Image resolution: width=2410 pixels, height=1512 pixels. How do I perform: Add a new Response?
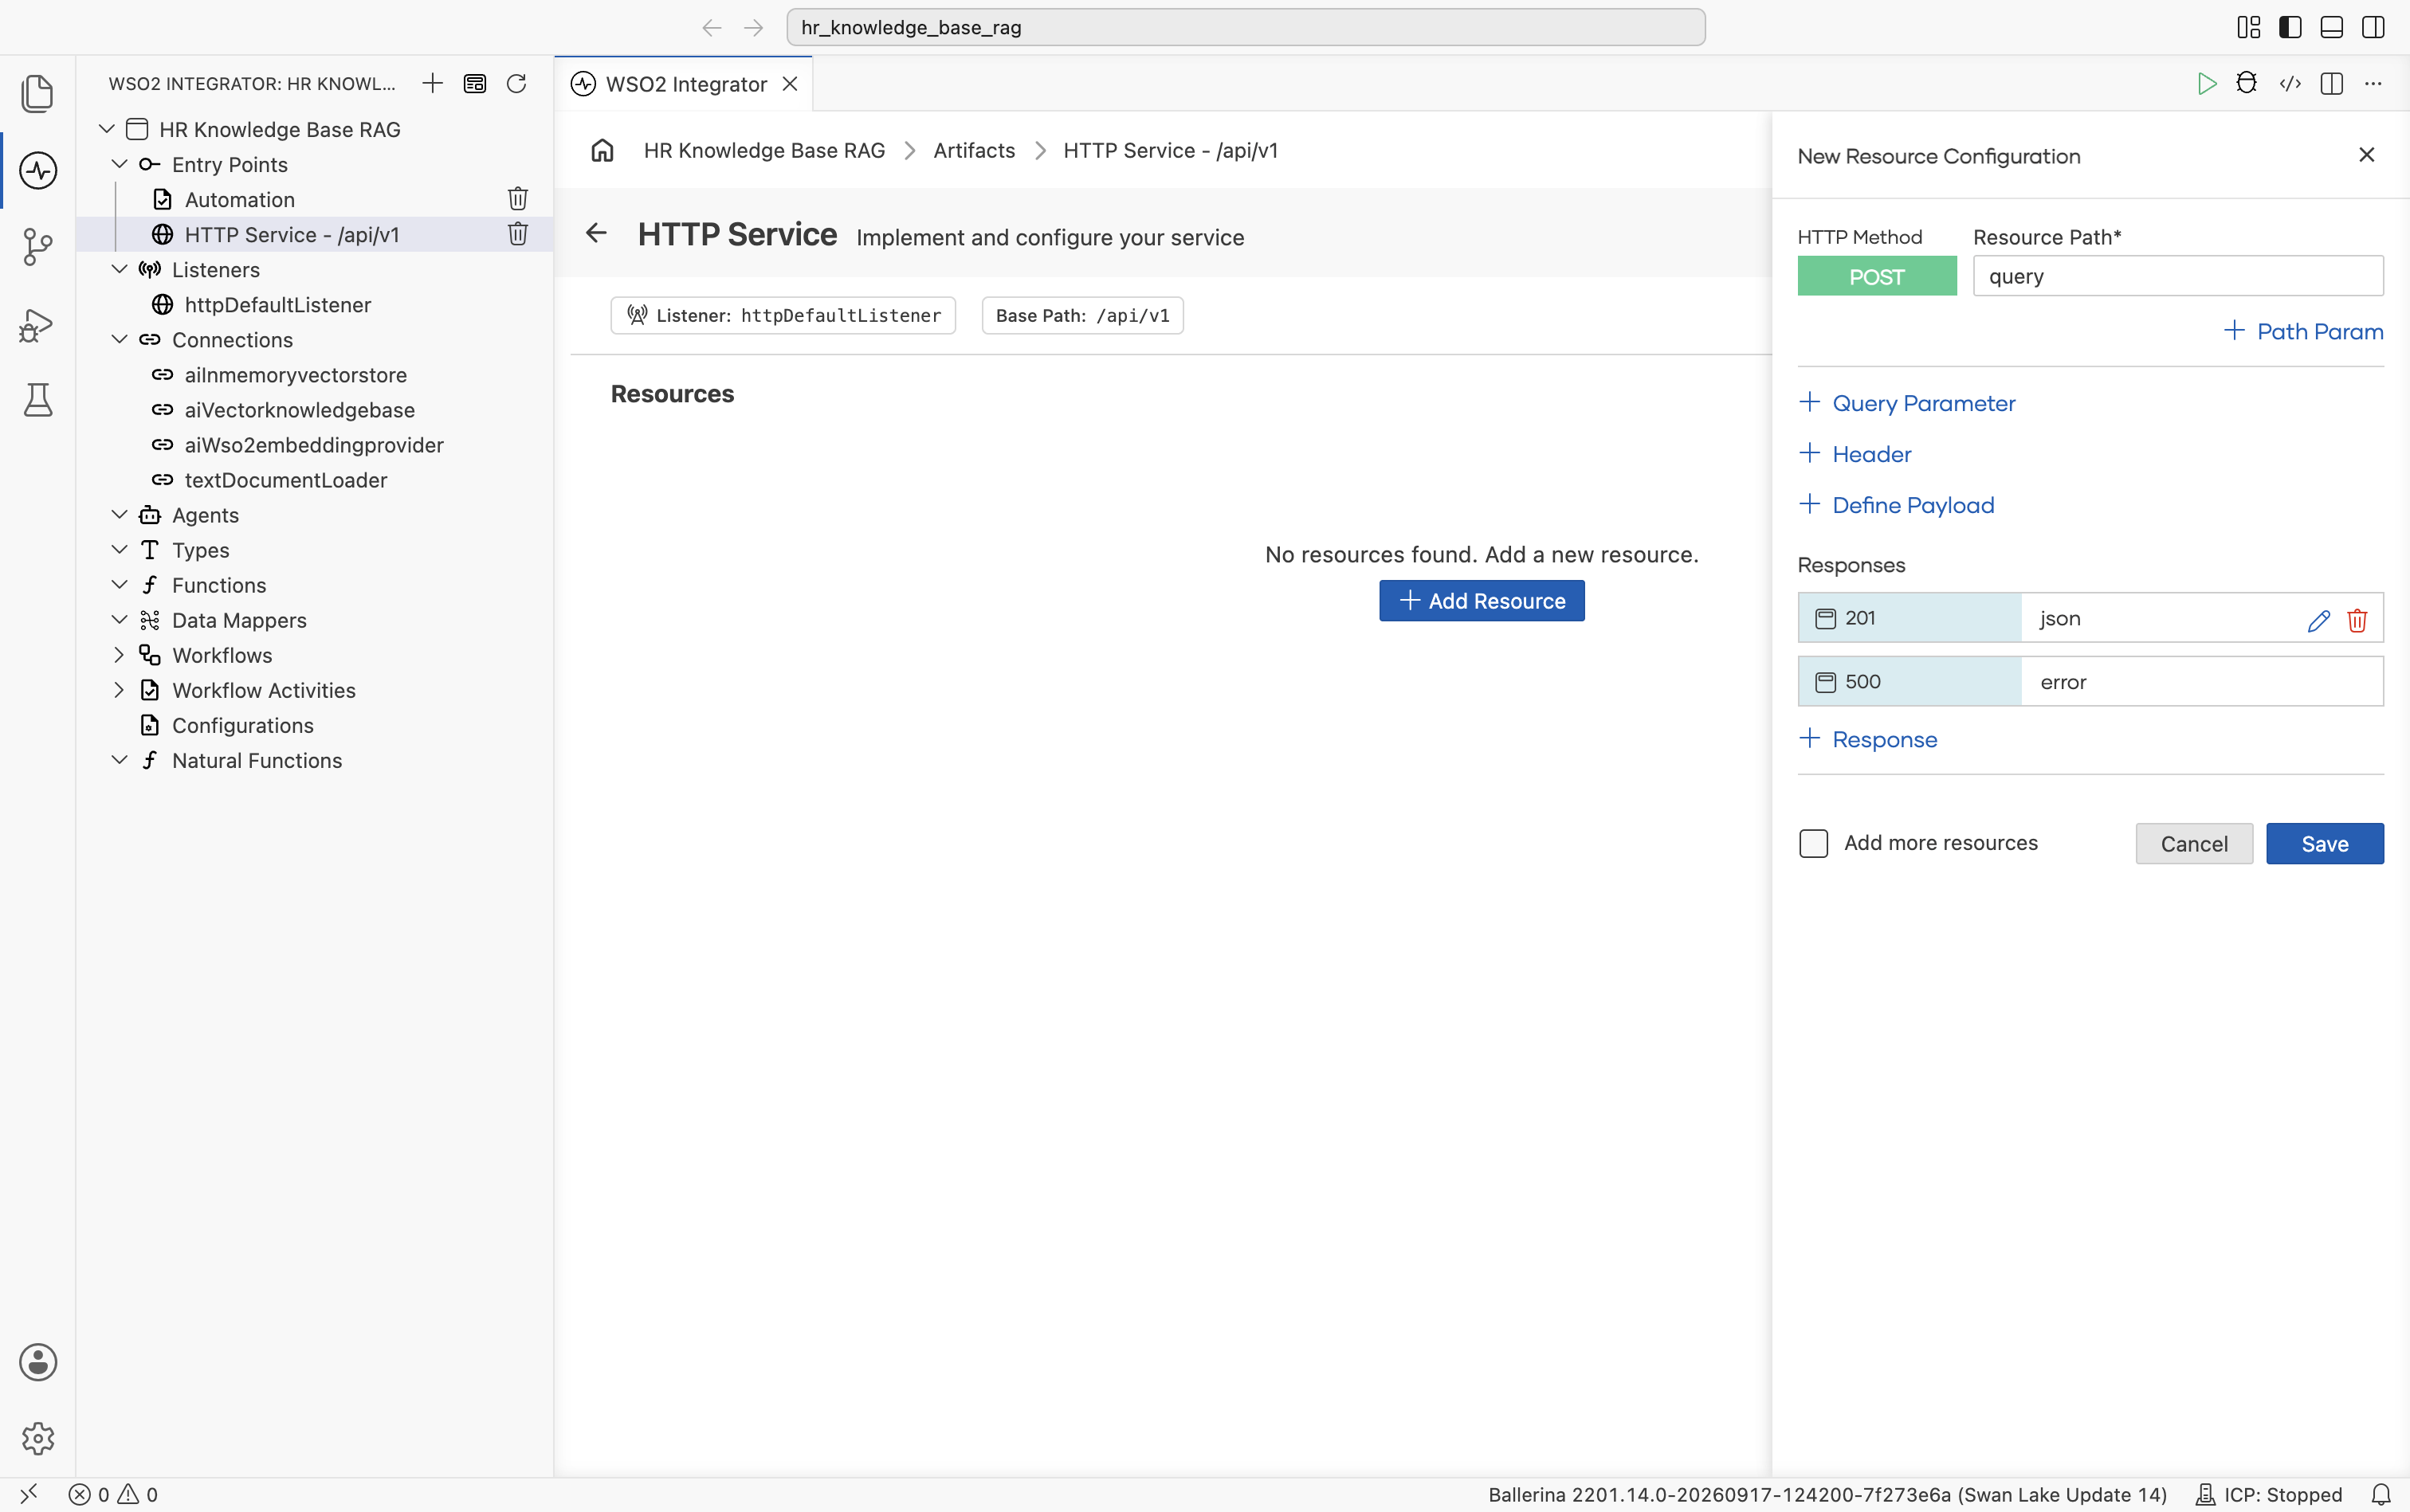click(x=1868, y=739)
